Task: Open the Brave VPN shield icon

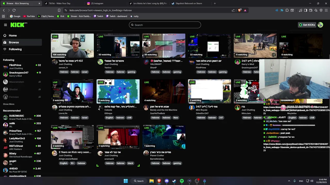Action: [321, 10]
